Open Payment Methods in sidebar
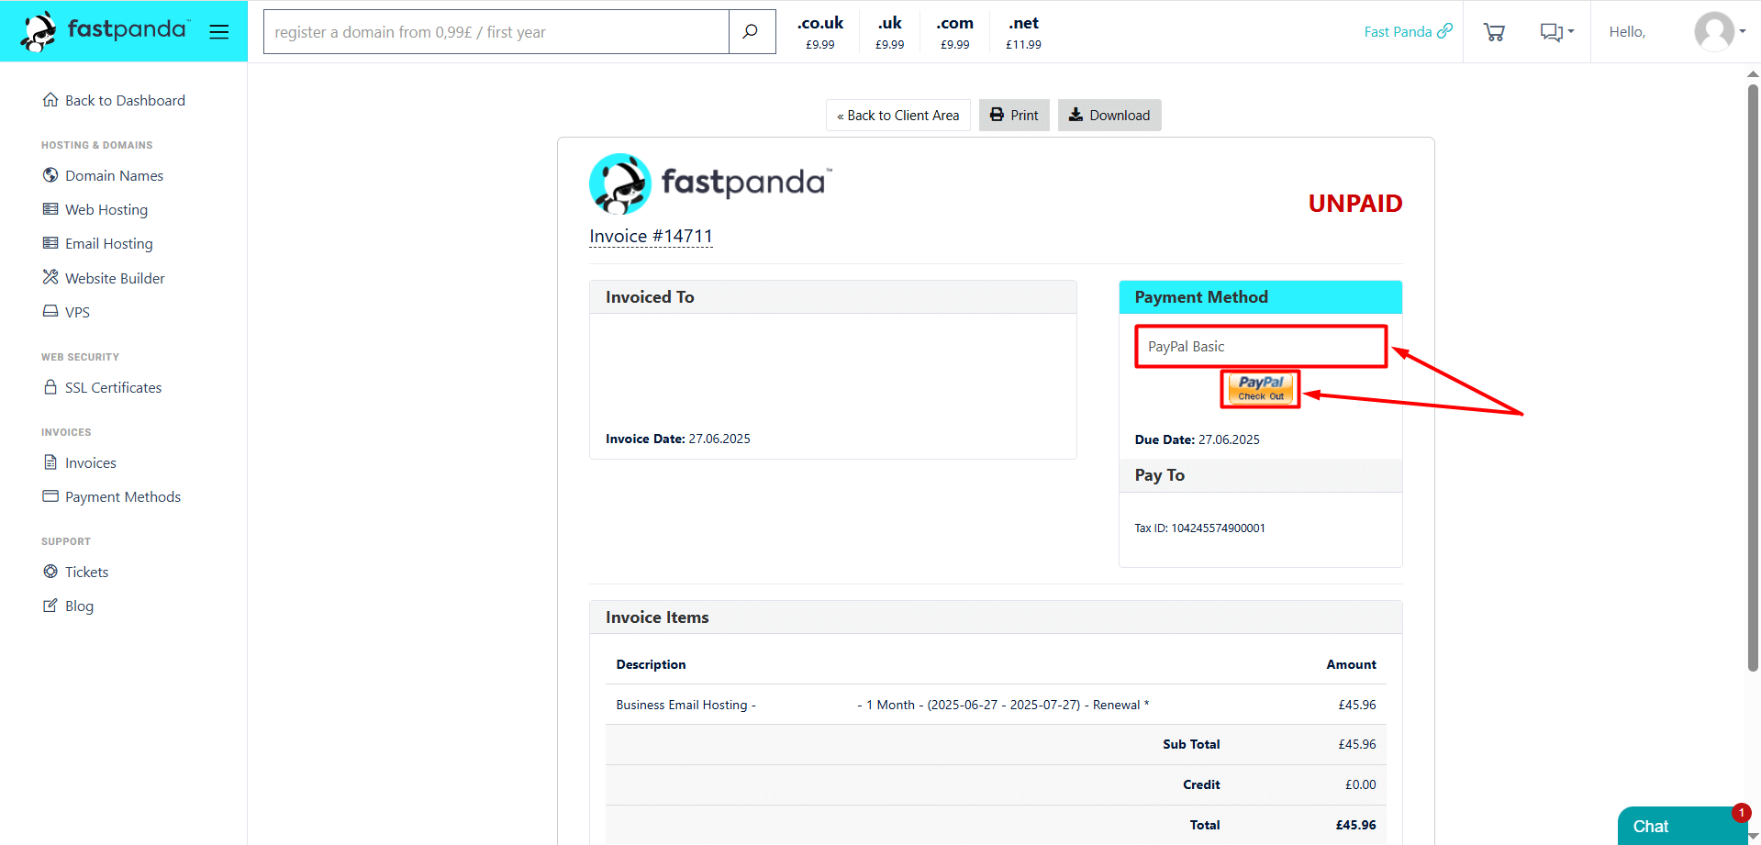The width and height of the screenshot is (1761, 845). (111, 496)
